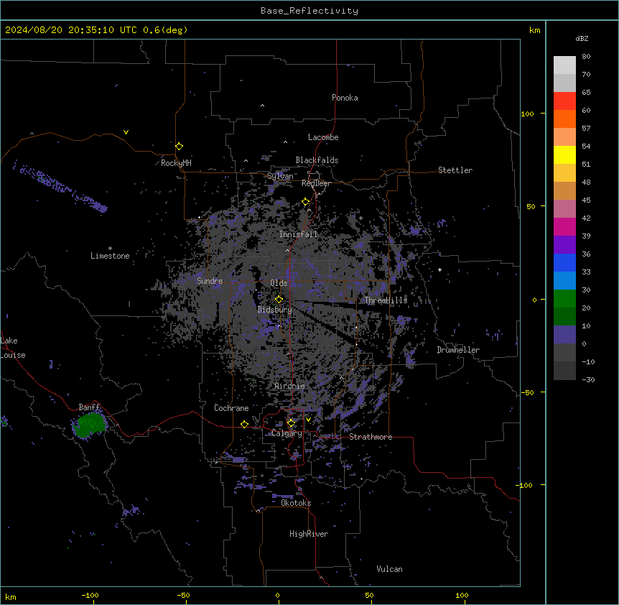Click the -50 tick label on vertical axis
Screen dimensions: 619x605
click(527, 392)
